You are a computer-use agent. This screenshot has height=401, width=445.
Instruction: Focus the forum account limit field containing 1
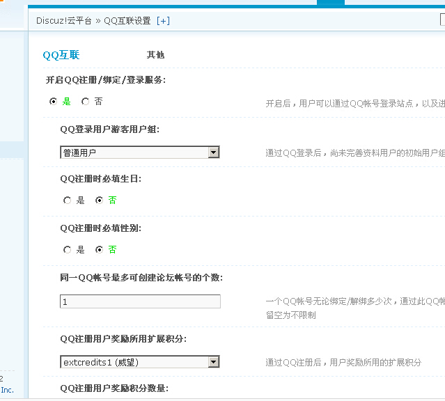point(140,301)
